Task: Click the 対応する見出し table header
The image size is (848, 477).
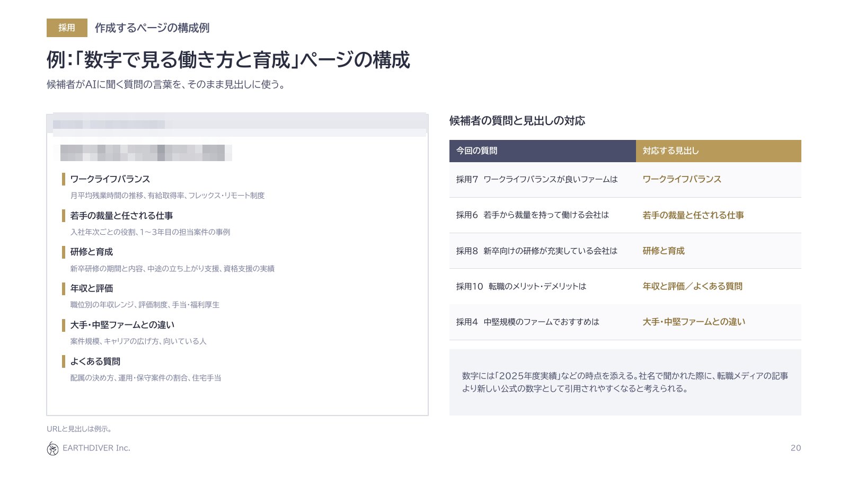Action: coord(719,151)
